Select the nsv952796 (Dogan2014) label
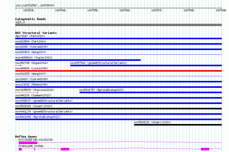The height and width of the screenshot is (152, 229). click(x=32, y=63)
